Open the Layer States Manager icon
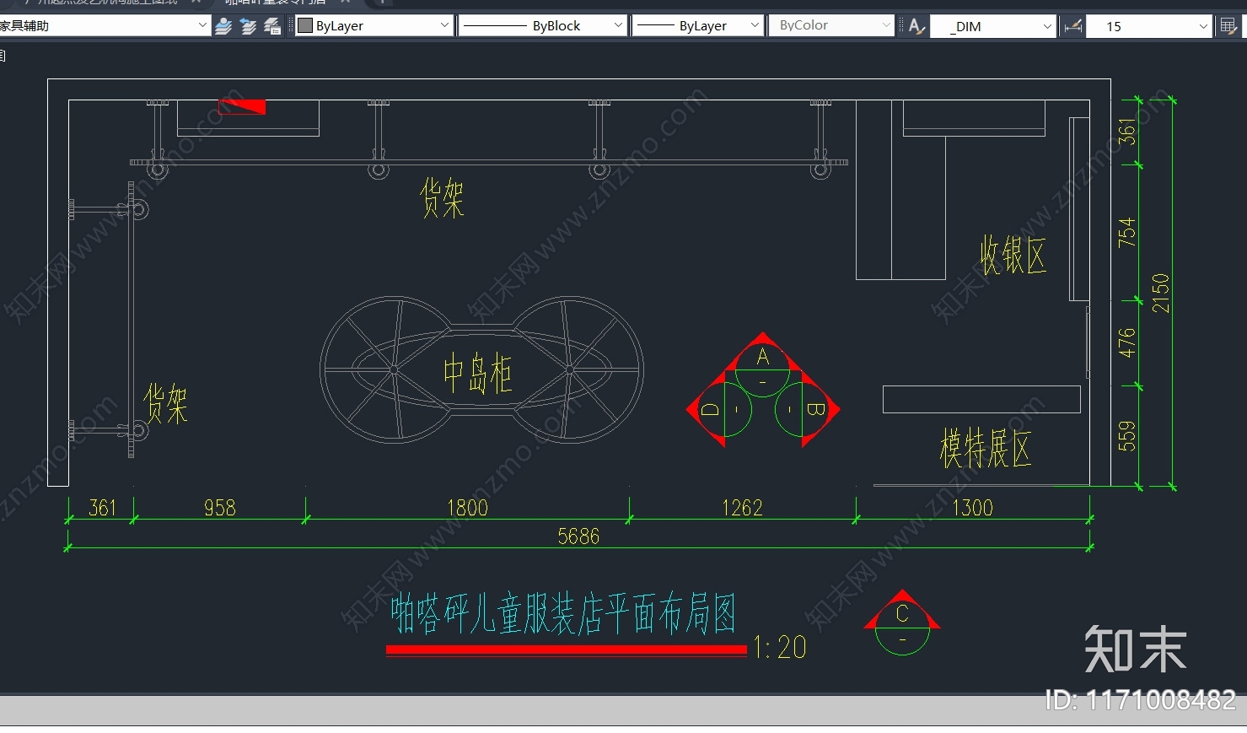The image size is (1247, 733). (273, 26)
